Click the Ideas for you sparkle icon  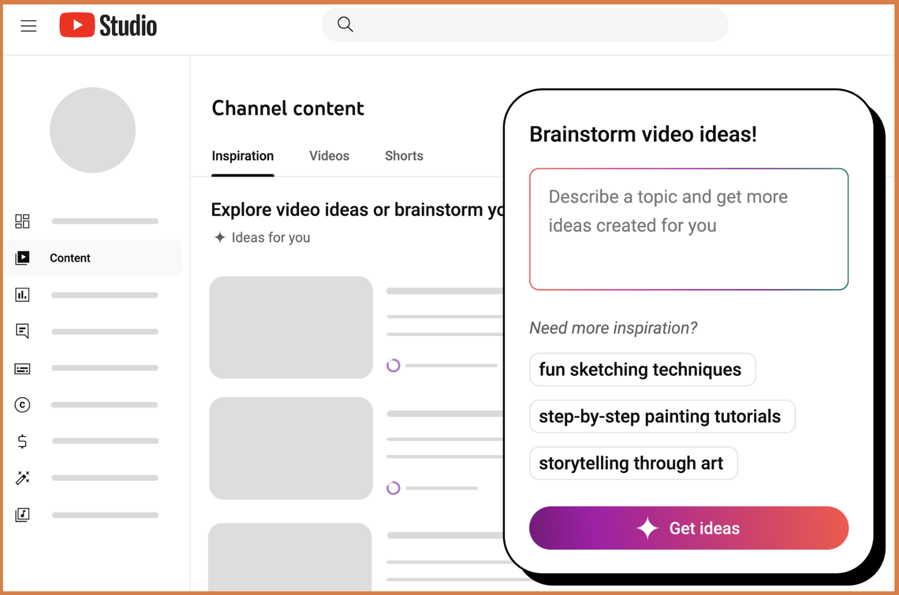click(220, 237)
